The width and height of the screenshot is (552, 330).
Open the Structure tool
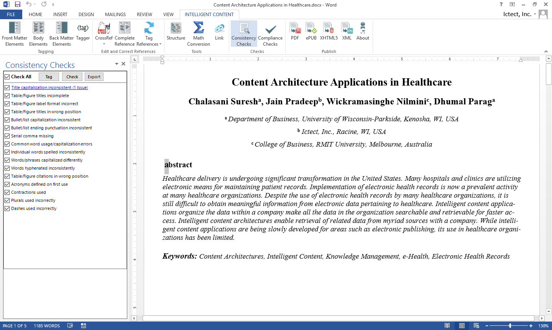click(176, 31)
